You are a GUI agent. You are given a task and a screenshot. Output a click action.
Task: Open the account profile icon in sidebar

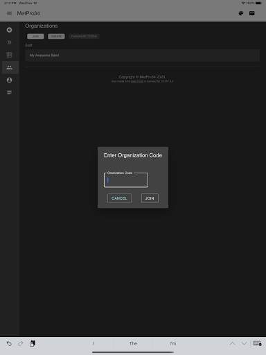coord(9,80)
